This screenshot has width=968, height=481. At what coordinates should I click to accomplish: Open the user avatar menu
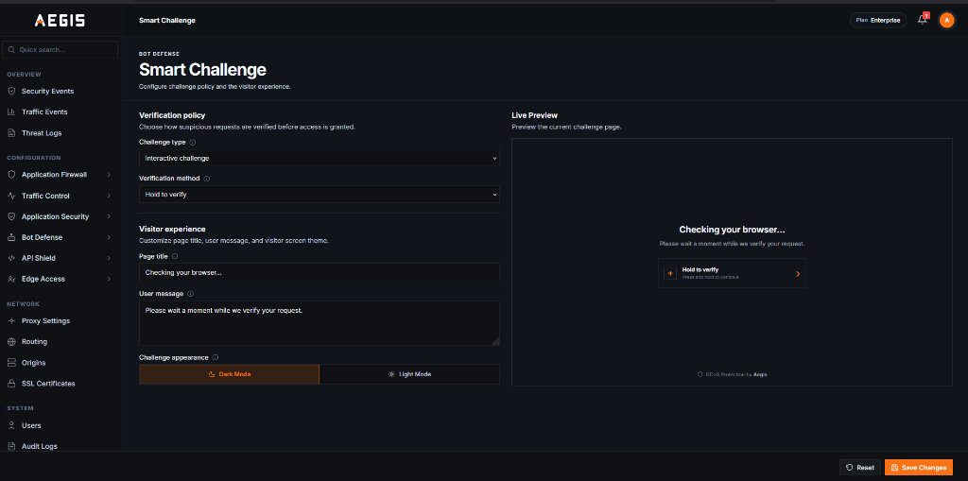coord(946,21)
